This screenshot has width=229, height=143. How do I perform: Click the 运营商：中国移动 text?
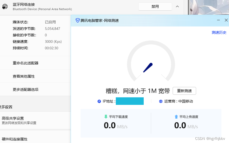tap(178, 101)
